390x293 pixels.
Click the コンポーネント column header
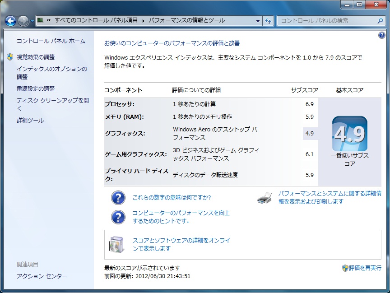coord(123,90)
